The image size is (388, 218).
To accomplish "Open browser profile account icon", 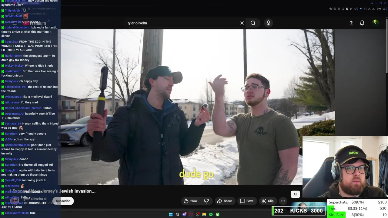I will 369,9.
